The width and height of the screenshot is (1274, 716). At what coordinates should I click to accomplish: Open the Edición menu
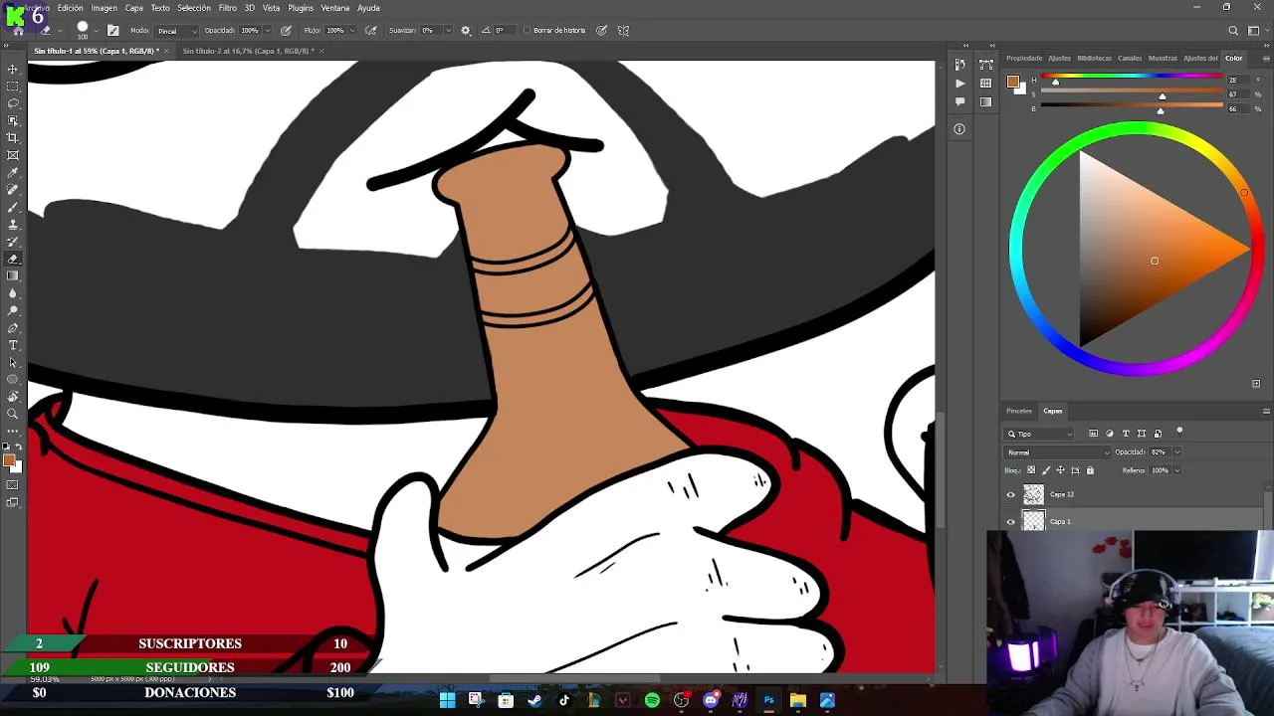coord(71,8)
